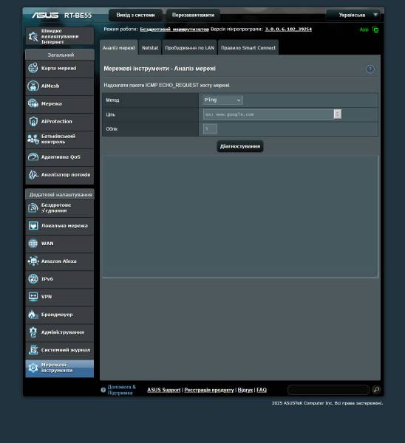405x443 pixels.
Task: Click Бездротовий маршрутизатор mode link
Action: click(x=174, y=29)
